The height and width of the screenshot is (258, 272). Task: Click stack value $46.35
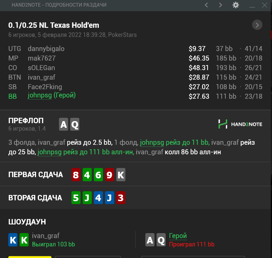tap(199, 58)
